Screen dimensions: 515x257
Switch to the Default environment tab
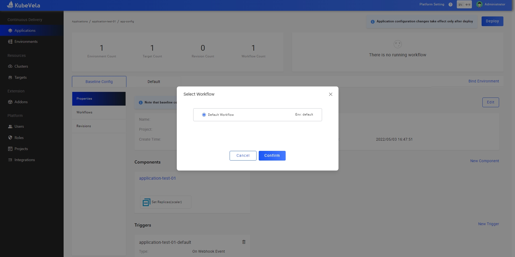coord(154,82)
